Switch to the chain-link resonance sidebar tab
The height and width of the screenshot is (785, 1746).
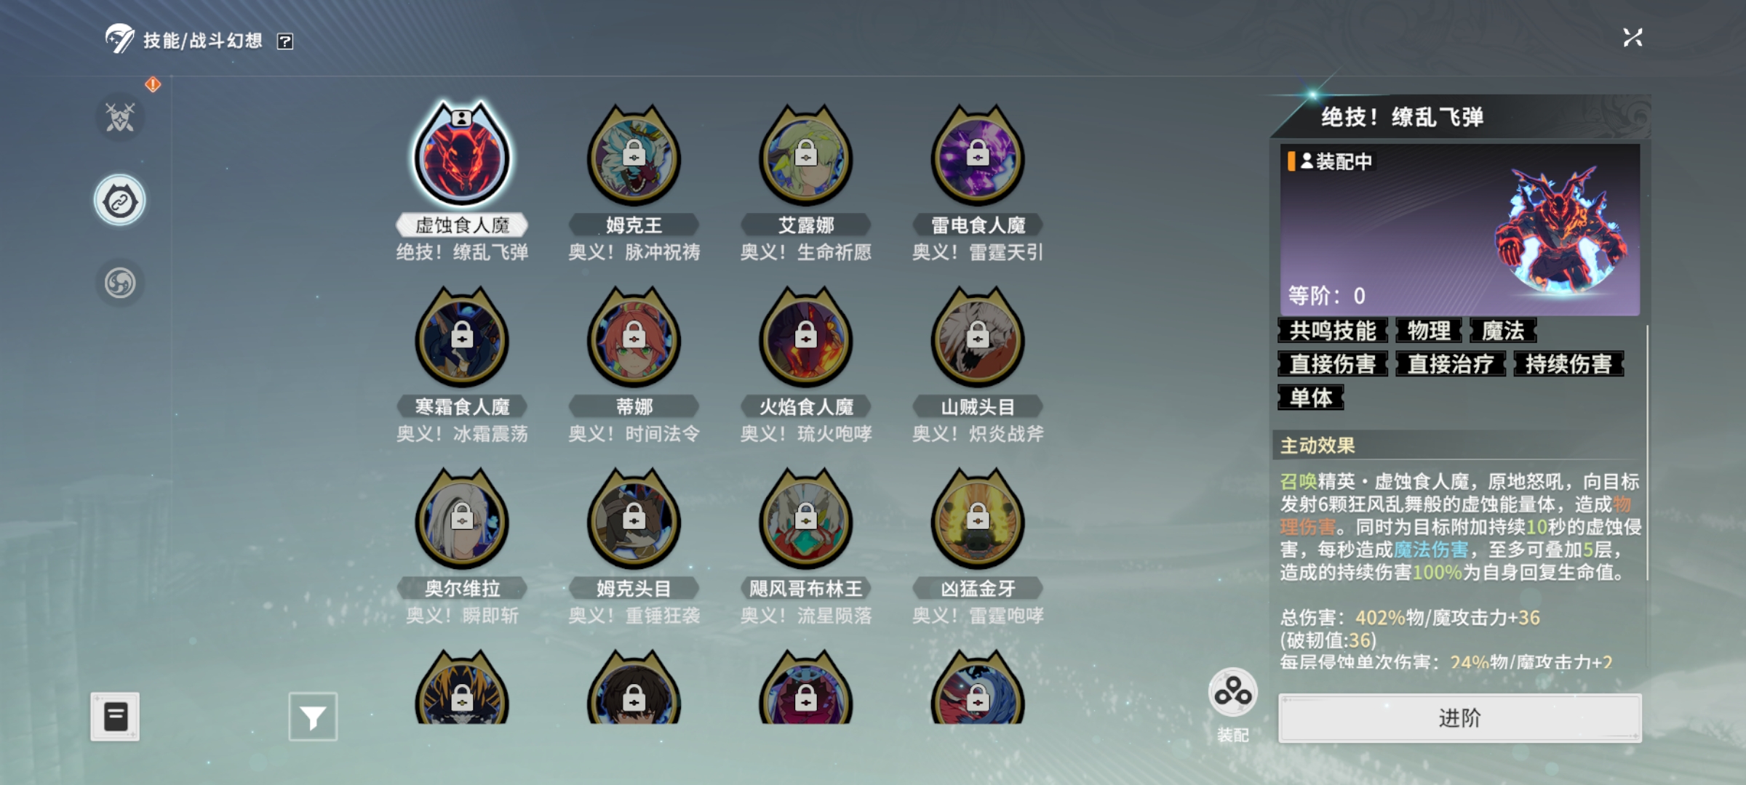click(120, 200)
